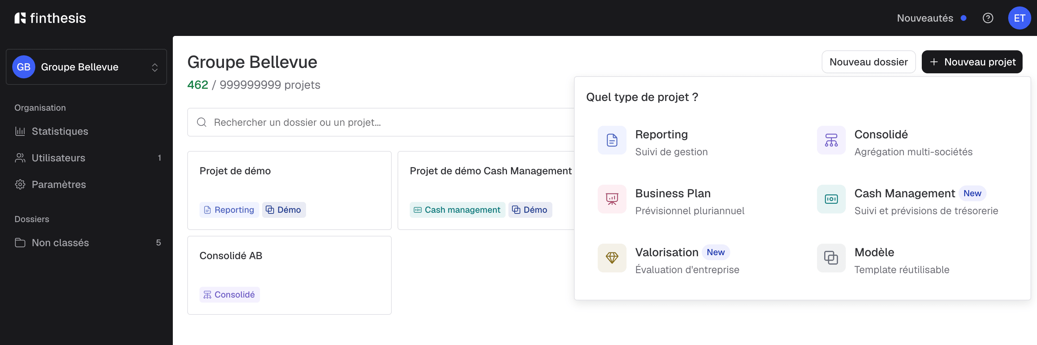1037x345 pixels.
Task: Click the Nouveau dossier button
Action: pyautogui.click(x=868, y=62)
